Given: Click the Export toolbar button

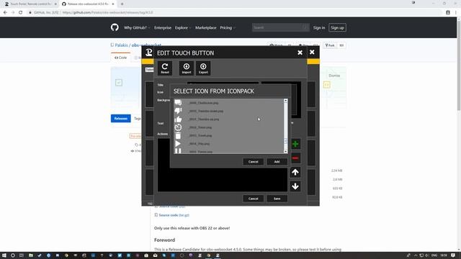Looking at the screenshot, I should 203,68.
